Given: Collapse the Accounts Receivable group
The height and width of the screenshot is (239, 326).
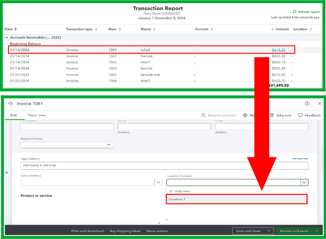Looking at the screenshot, I should [x=7, y=37].
